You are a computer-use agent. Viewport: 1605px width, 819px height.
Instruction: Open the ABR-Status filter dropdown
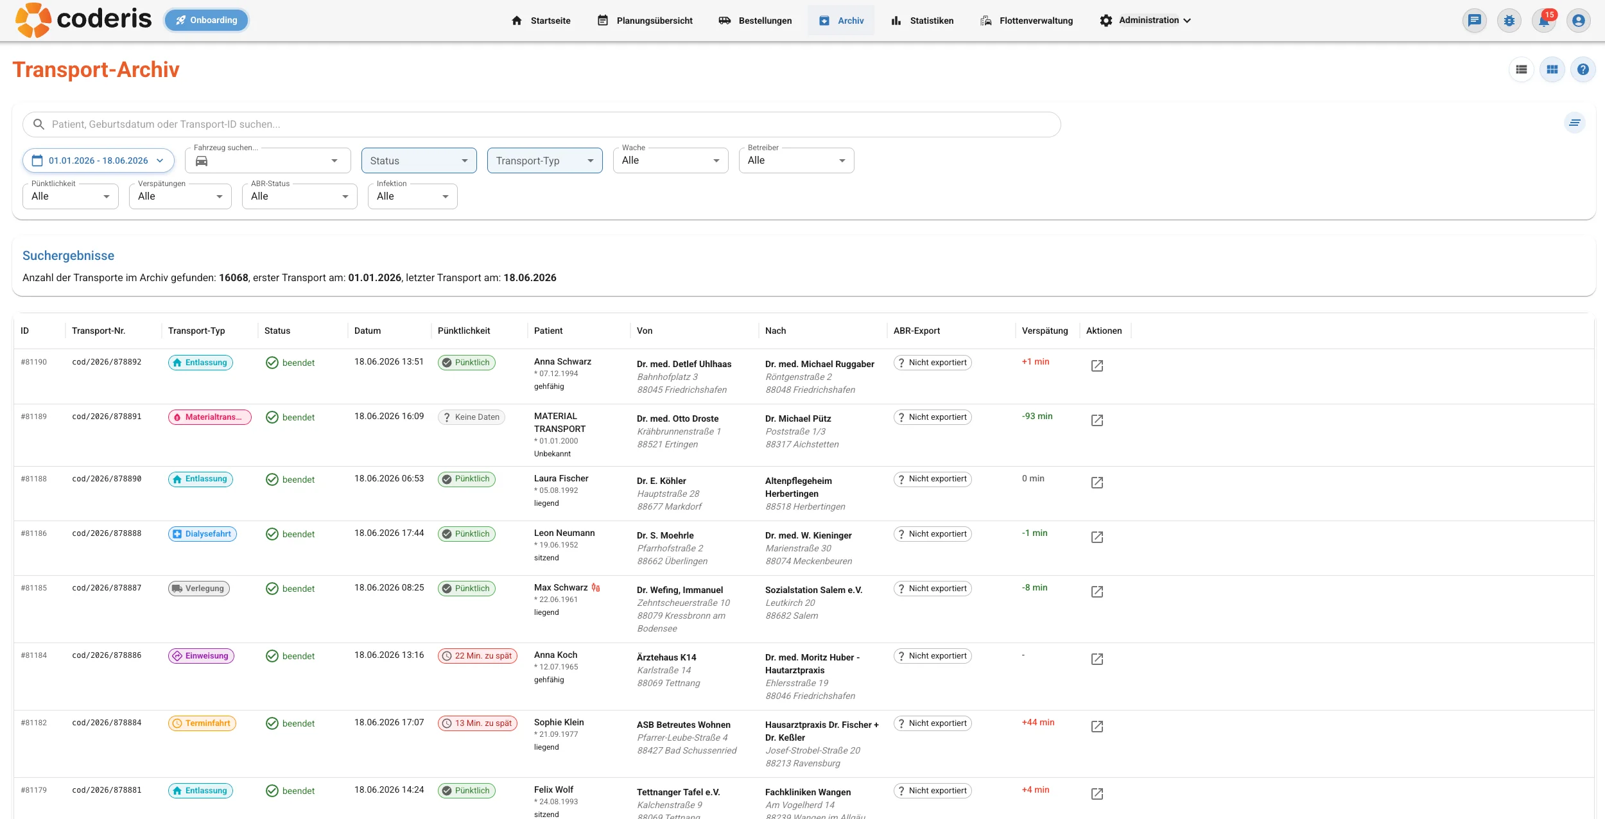tap(299, 196)
